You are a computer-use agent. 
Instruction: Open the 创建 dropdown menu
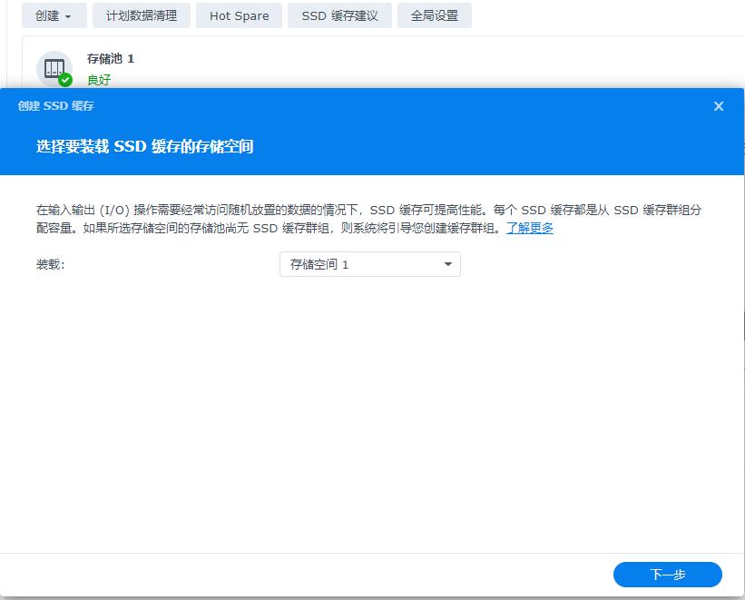(54, 15)
